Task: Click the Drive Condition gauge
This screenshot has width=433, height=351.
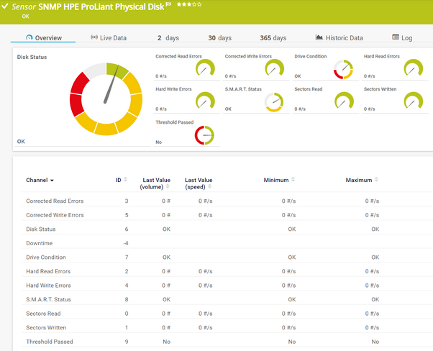Action: [343, 69]
